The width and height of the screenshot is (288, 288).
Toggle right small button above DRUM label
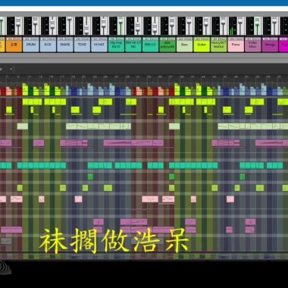click(34, 39)
